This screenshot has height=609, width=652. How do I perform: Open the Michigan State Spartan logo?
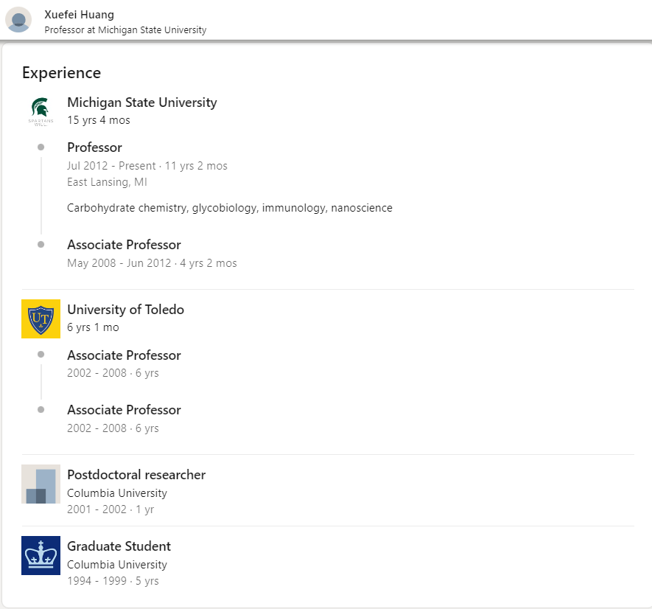[41, 111]
